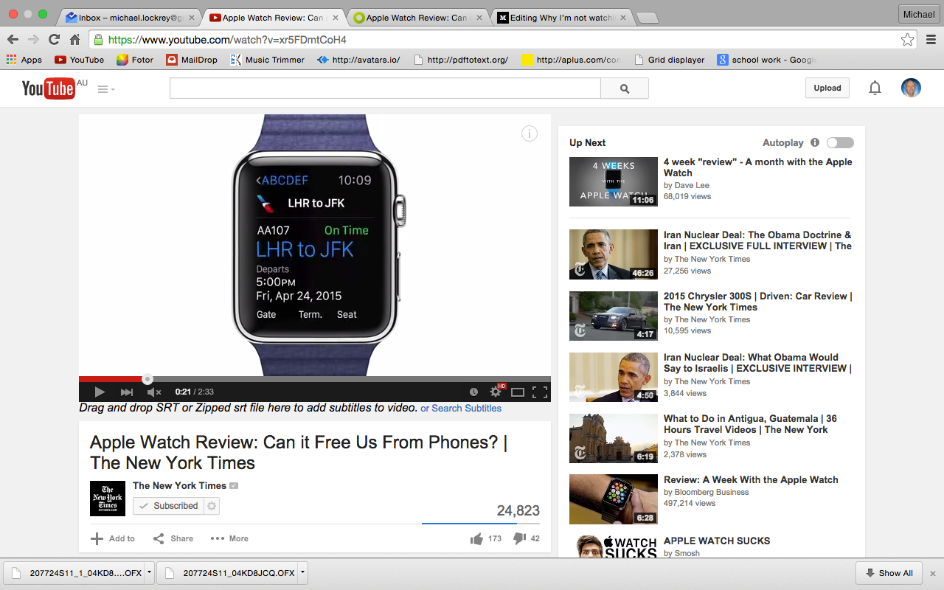The width and height of the screenshot is (944, 590).
Task: Open the Antigua Guatemala video thumbnail
Action: click(x=614, y=438)
